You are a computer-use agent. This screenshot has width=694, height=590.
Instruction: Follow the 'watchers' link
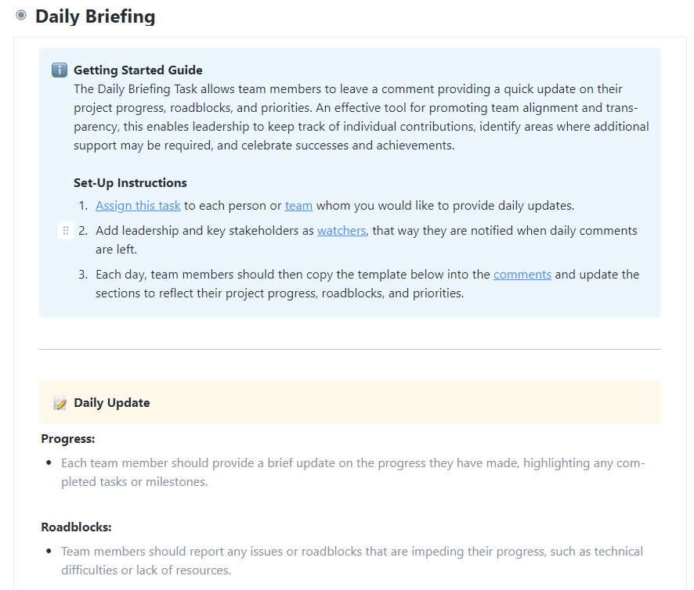342,230
